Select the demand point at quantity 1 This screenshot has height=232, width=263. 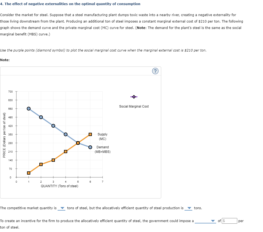point(28,109)
